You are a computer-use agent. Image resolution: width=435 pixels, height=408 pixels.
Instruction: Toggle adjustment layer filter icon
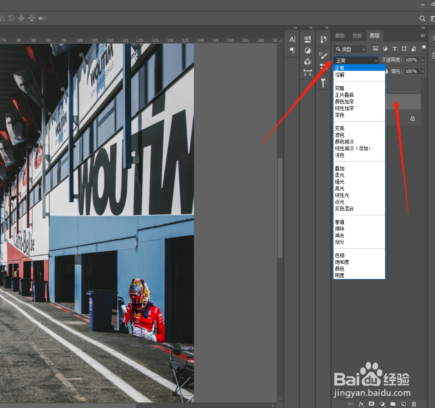click(385, 48)
